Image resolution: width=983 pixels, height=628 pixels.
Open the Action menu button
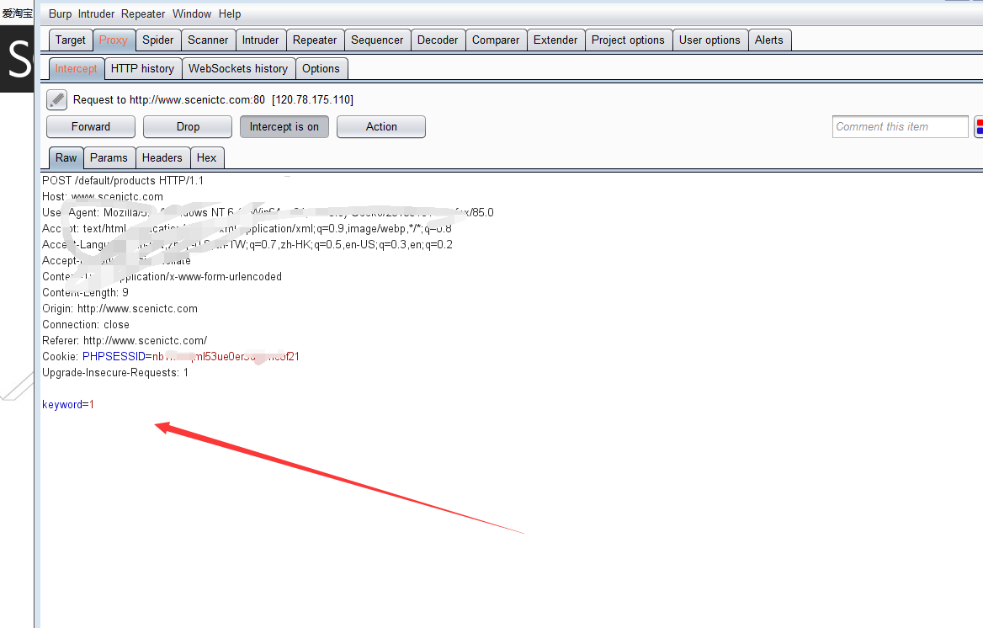381,127
